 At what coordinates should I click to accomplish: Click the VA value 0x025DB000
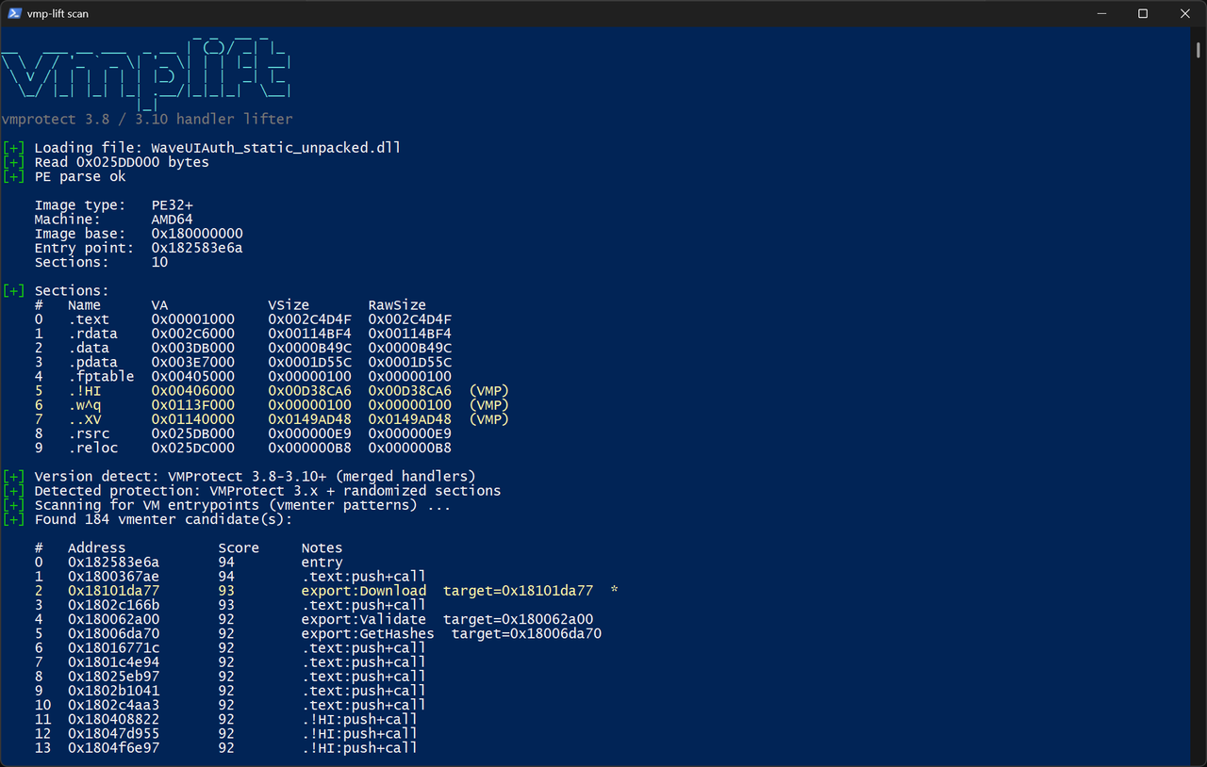pos(193,433)
